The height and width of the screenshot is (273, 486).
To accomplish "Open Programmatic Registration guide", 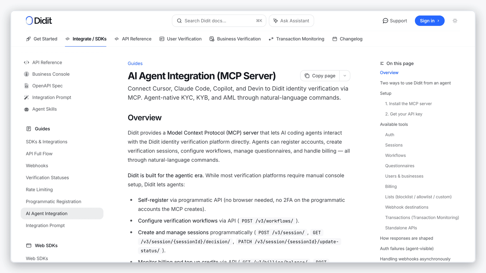I will click(x=53, y=202).
